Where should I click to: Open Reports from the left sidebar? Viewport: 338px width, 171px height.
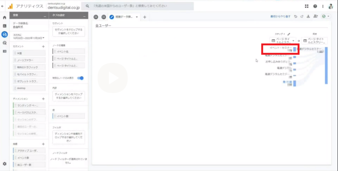click(4, 26)
